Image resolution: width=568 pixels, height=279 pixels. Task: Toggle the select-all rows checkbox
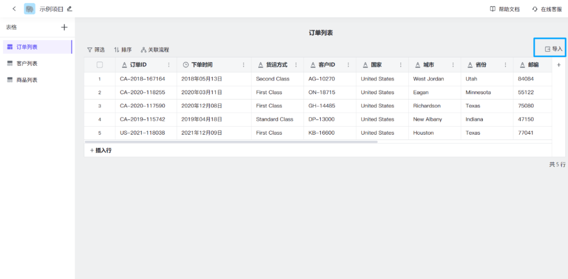coord(99,65)
